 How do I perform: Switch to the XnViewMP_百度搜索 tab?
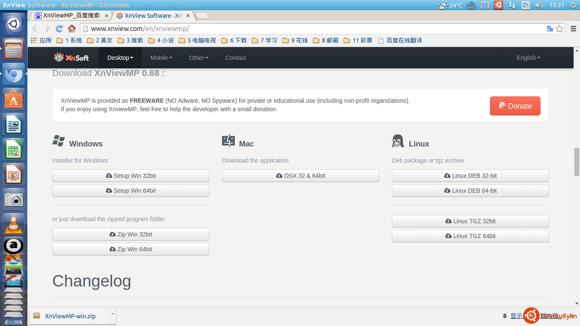(x=71, y=16)
